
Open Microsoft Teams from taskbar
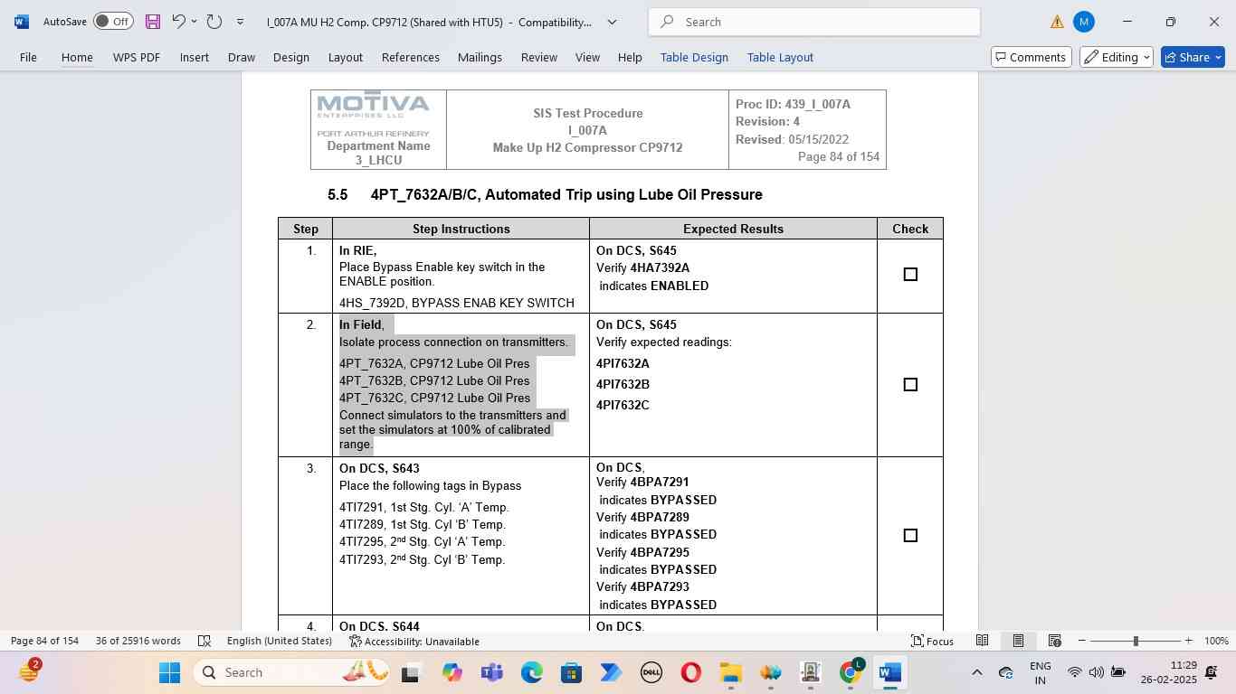tap(491, 672)
